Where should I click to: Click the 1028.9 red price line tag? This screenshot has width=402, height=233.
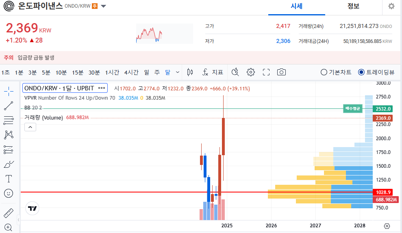pyautogui.click(x=383, y=192)
